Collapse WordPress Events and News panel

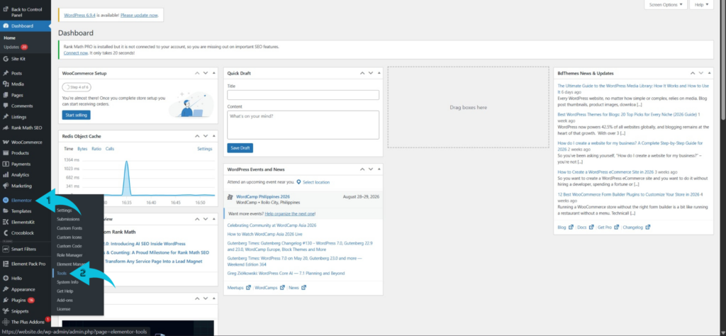click(x=379, y=169)
